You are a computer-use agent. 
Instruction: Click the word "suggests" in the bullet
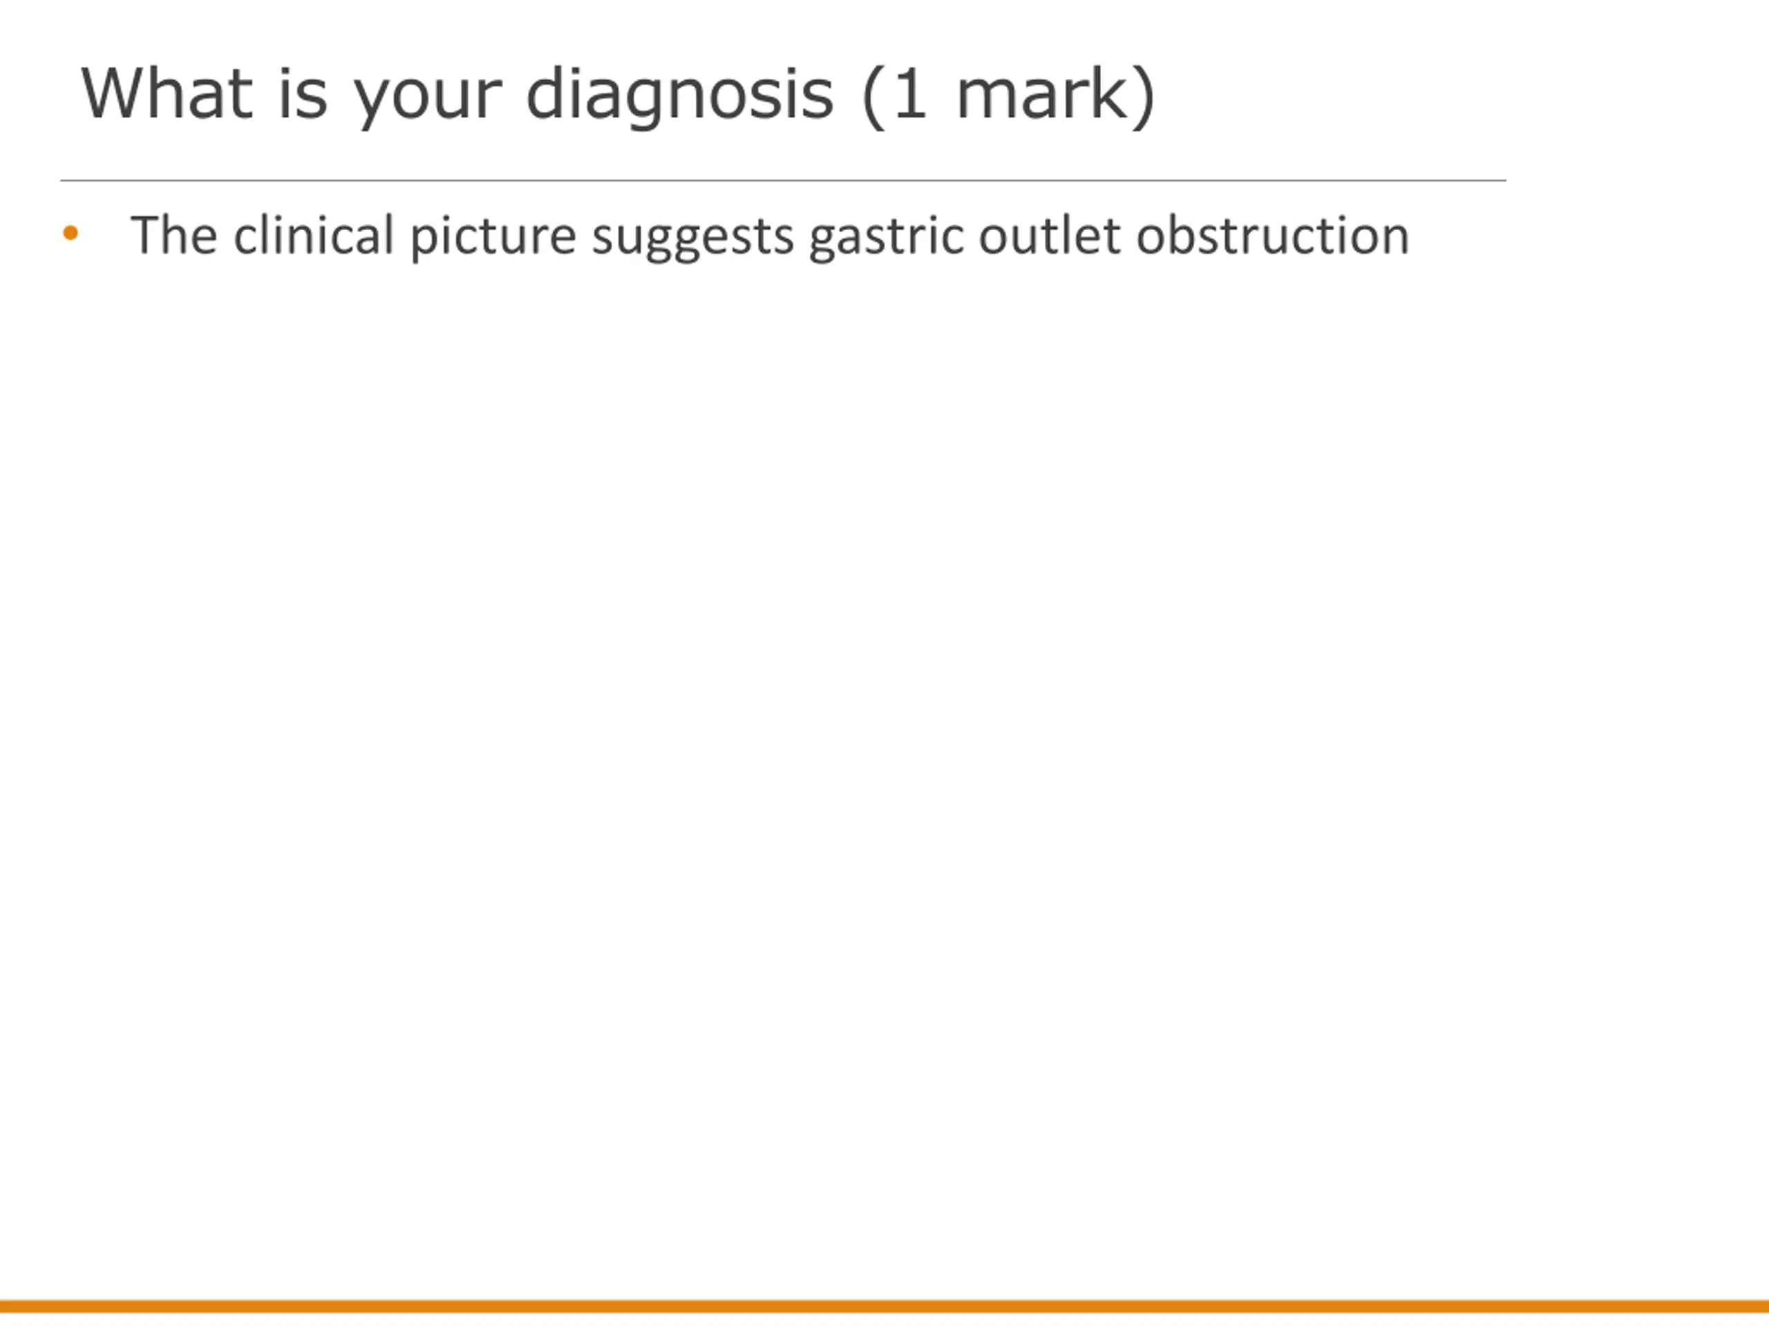tap(692, 238)
